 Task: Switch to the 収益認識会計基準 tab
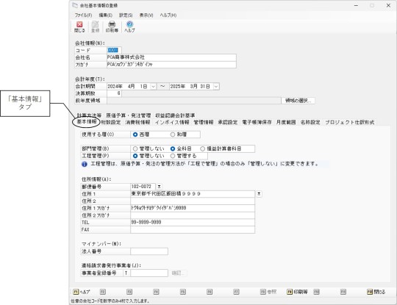(x=175, y=115)
